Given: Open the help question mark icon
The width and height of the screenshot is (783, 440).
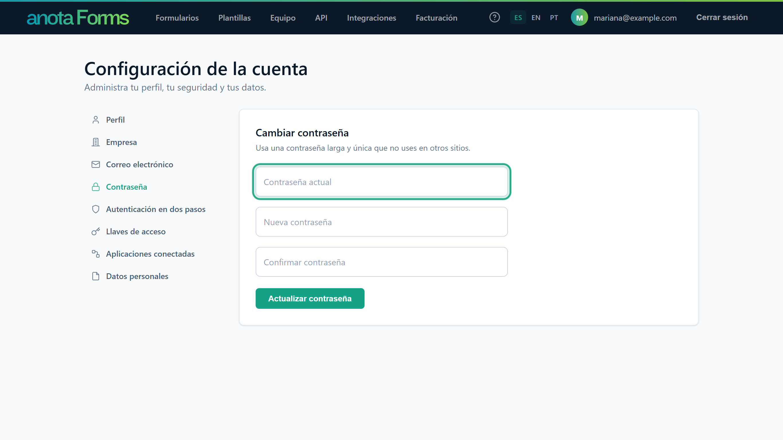Looking at the screenshot, I should click(495, 17).
